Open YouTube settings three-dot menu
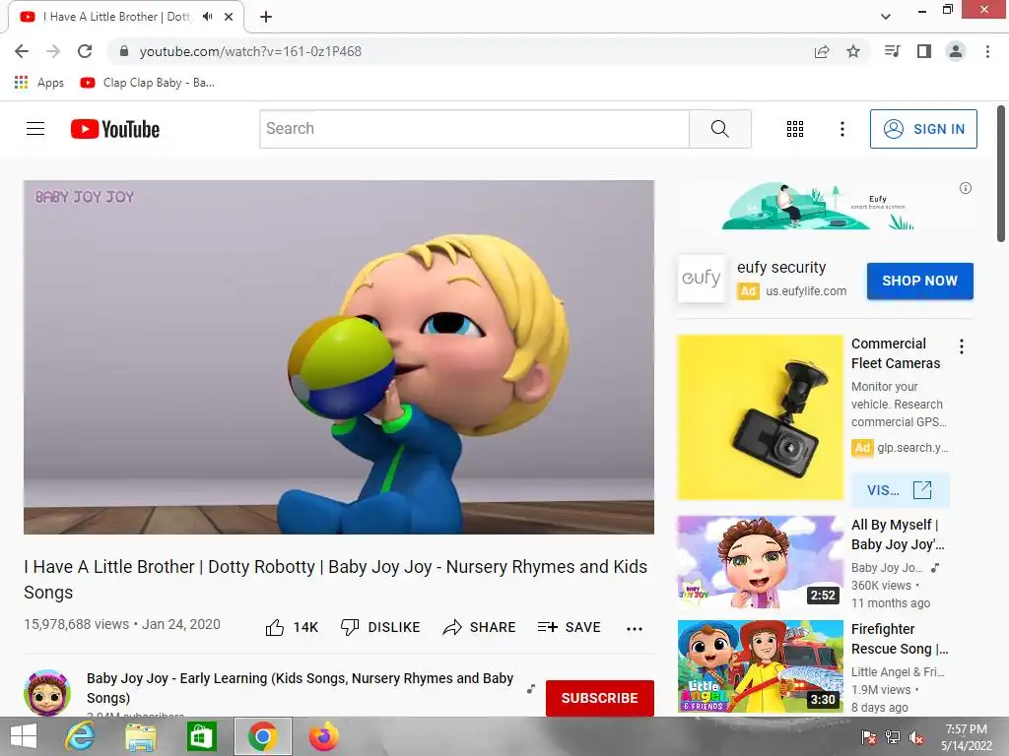 (x=841, y=129)
